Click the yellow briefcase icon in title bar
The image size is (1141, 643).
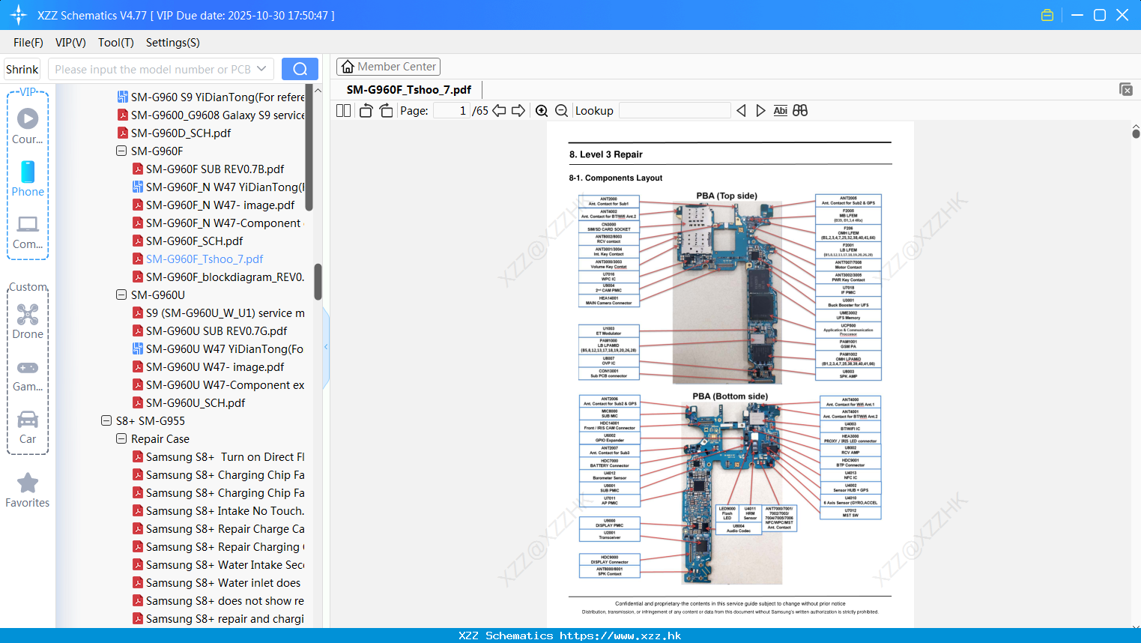1047,15
